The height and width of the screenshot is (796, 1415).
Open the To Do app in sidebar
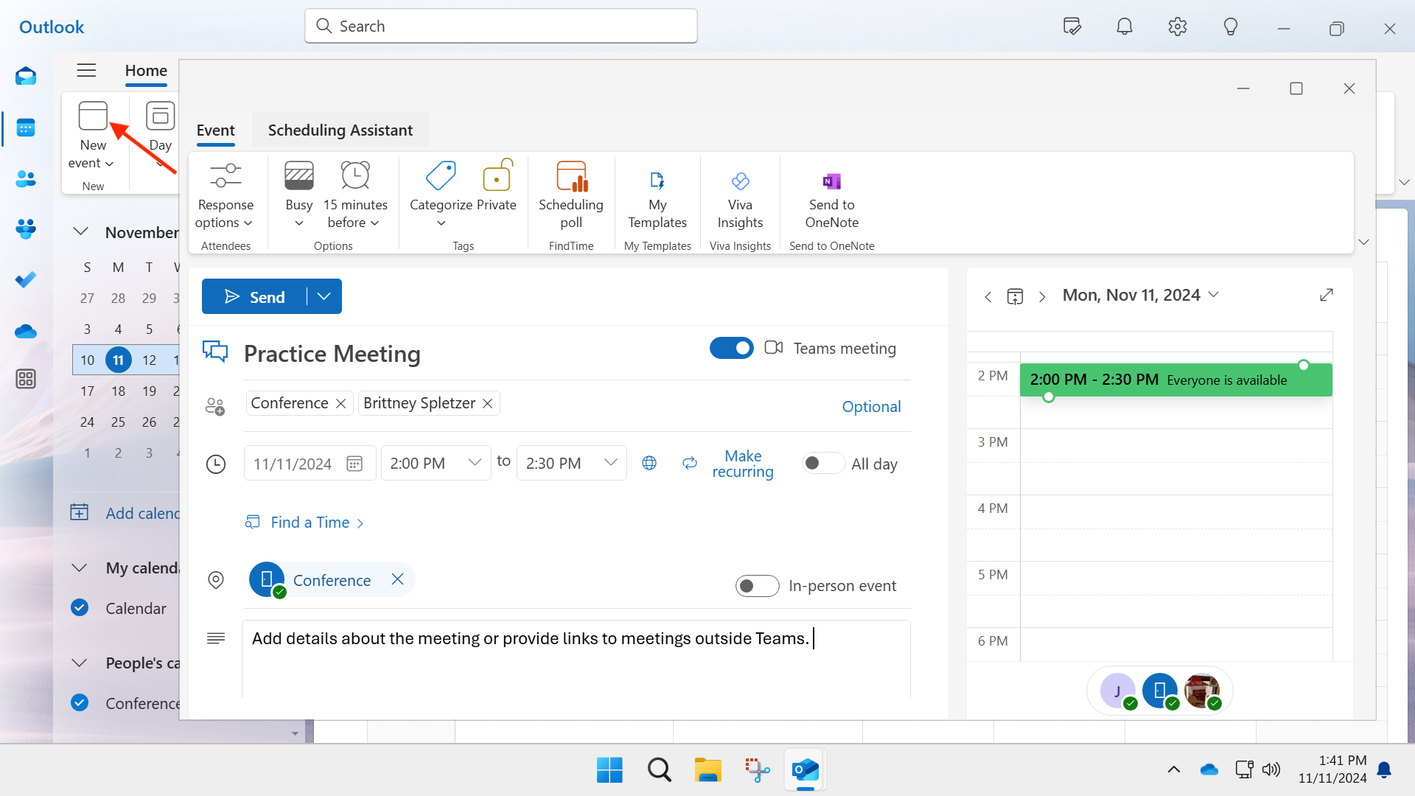click(x=26, y=280)
